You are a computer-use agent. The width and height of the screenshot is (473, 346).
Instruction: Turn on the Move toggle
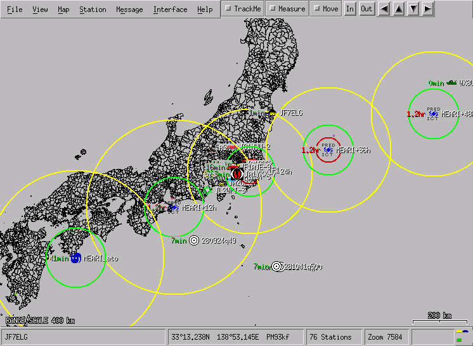point(326,9)
